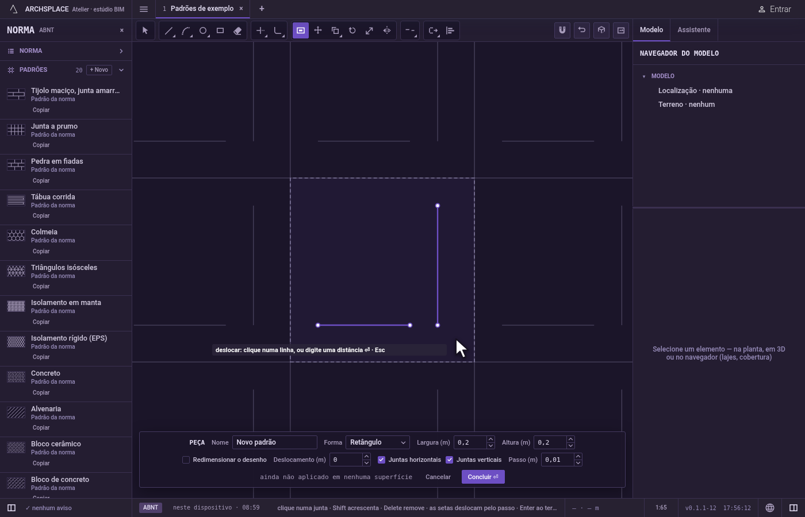Click the undo arrow icon

pyautogui.click(x=582, y=30)
